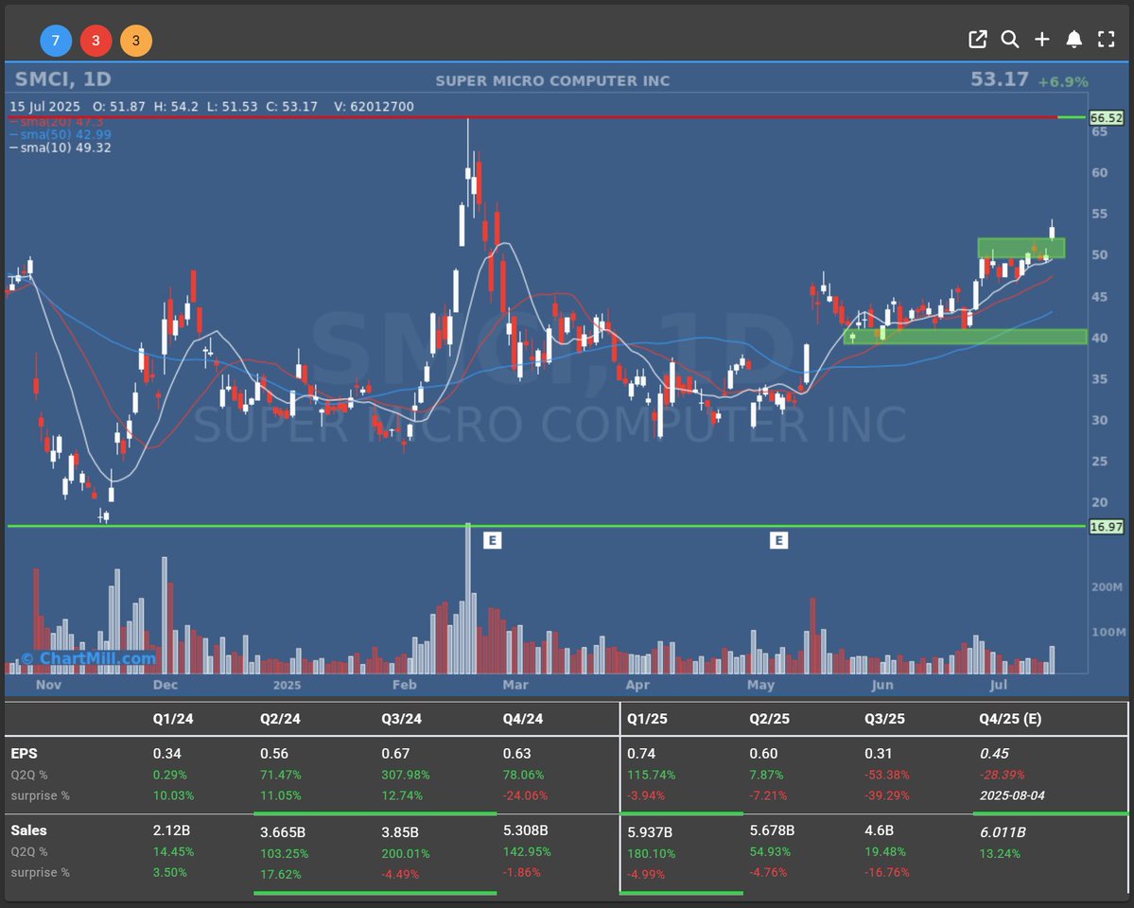Click estimated Sales 6.011B
1134x908 pixels.
(x=1003, y=832)
